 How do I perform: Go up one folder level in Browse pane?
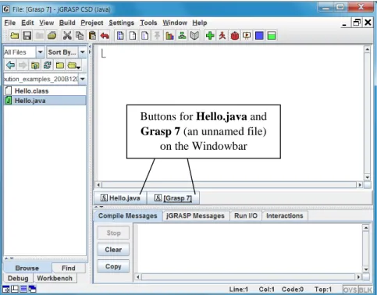(35, 65)
